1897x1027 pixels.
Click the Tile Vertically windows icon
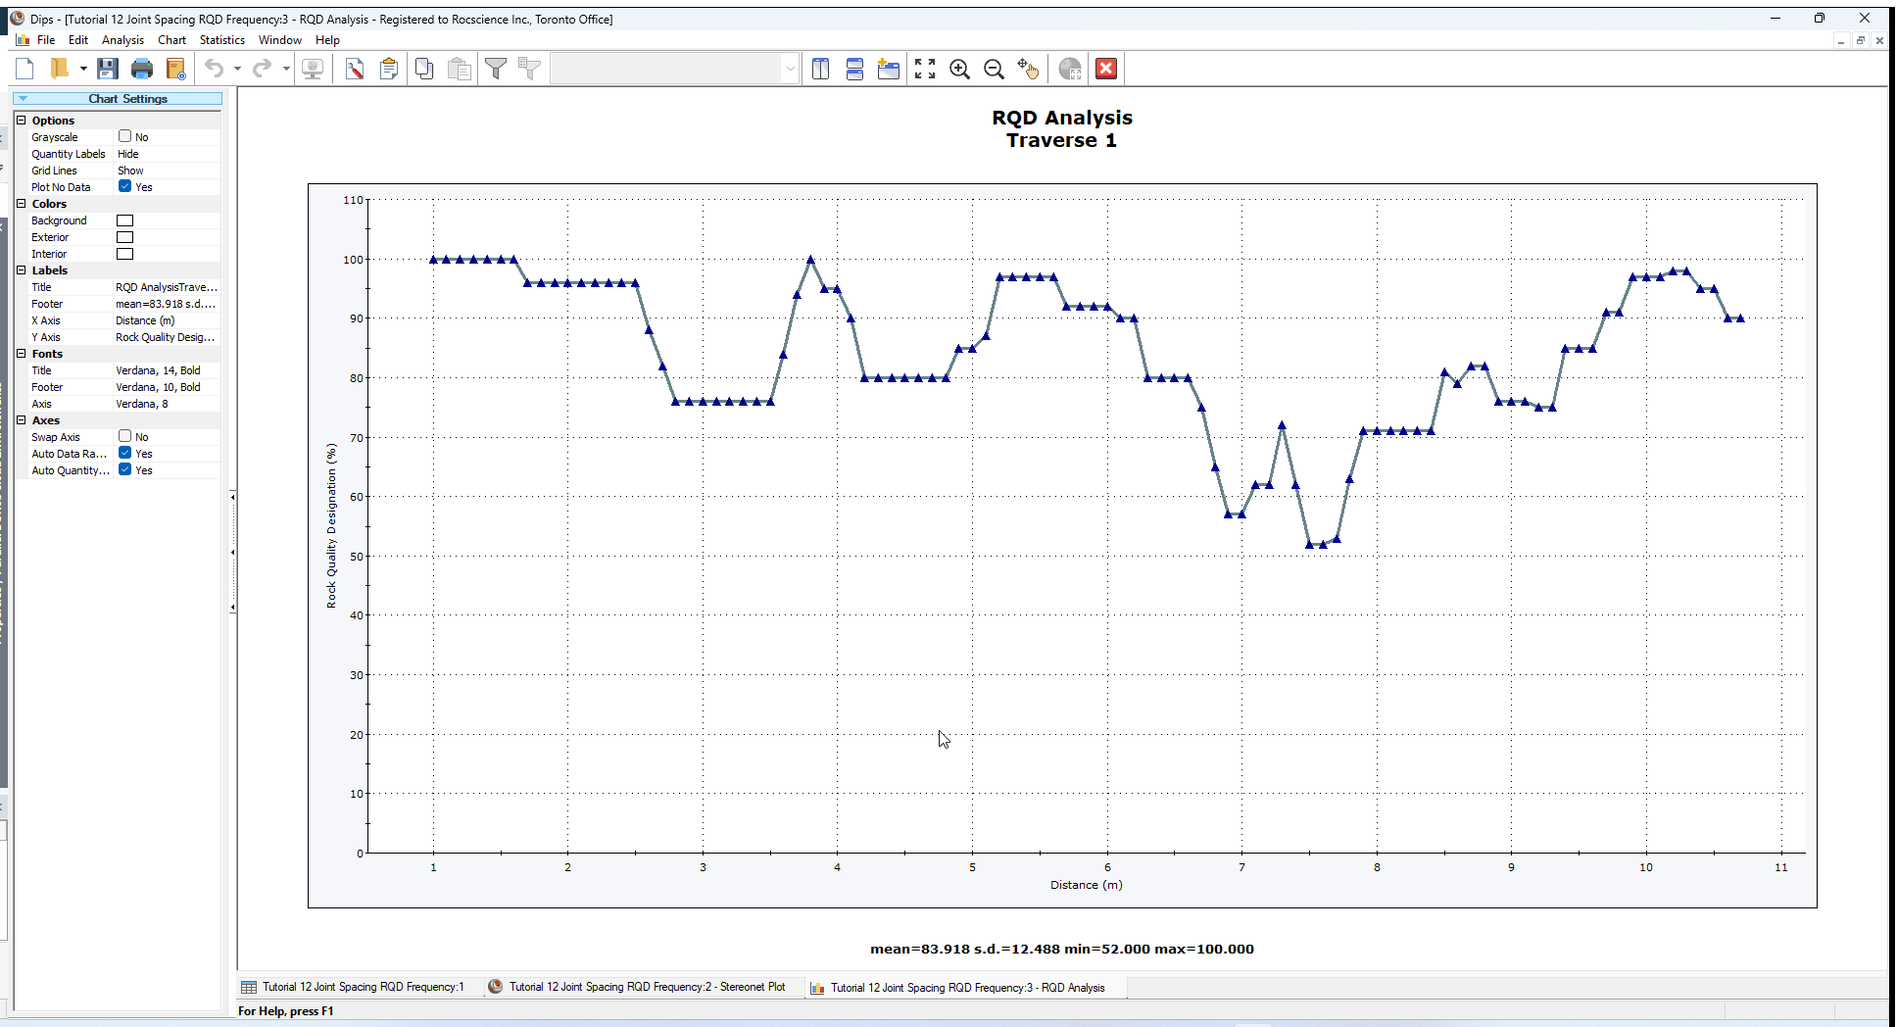(820, 69)
